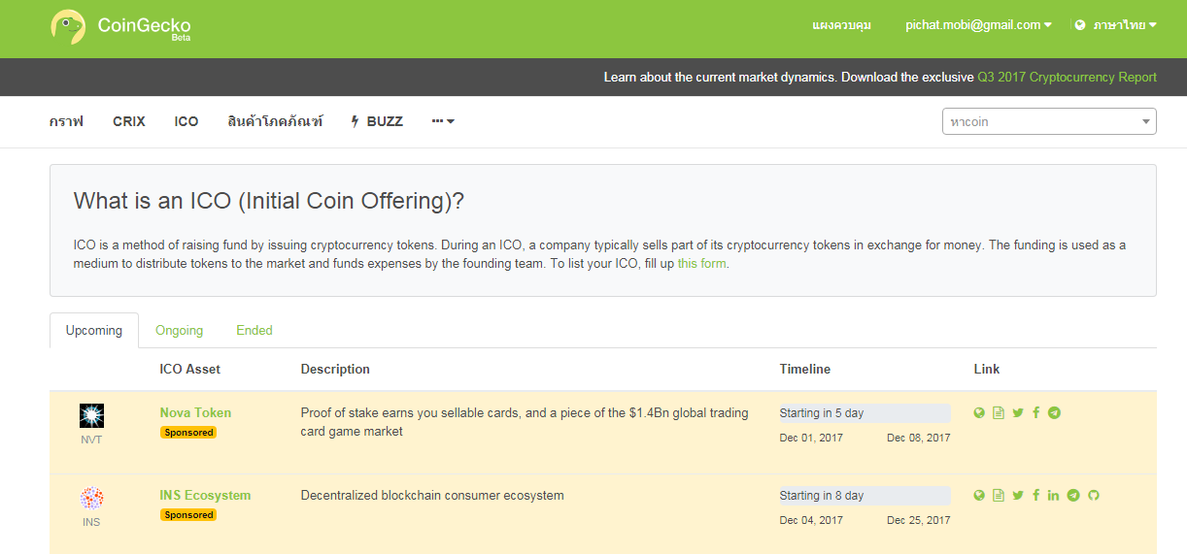Click the 'Dec 08, 2017' end date

point(919,438)
